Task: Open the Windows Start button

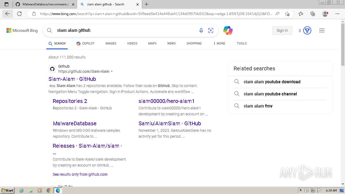Action: [x=7, y=190]
